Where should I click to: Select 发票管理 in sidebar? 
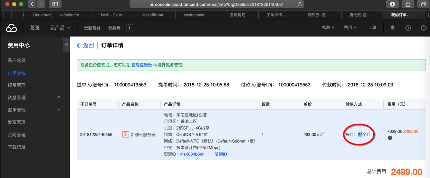click(x=17, y=122)
